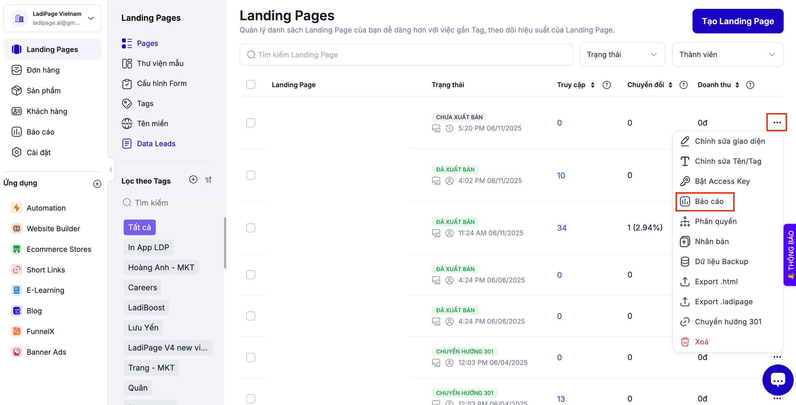Click add application plus icon

coord(97,184)
